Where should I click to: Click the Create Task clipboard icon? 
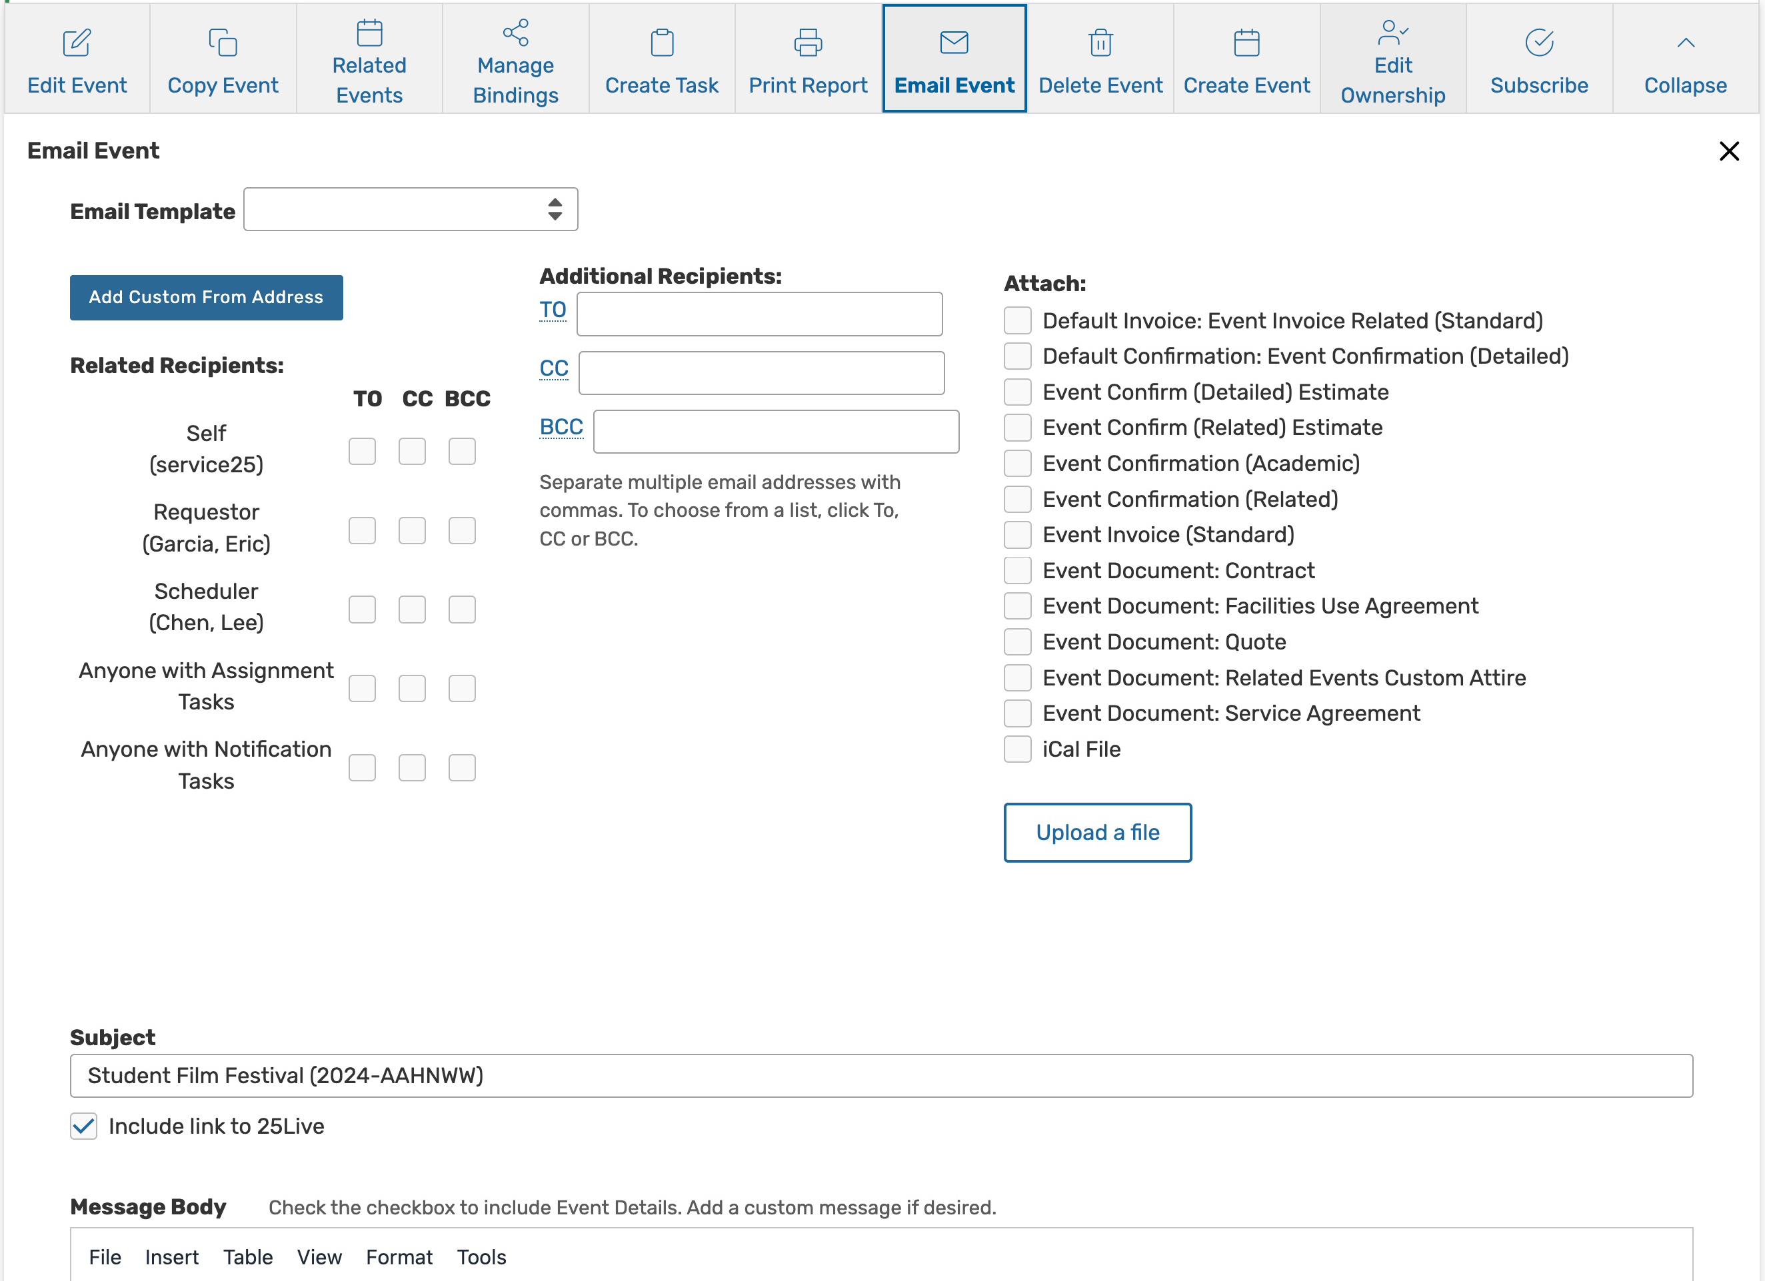click(661, 43)
